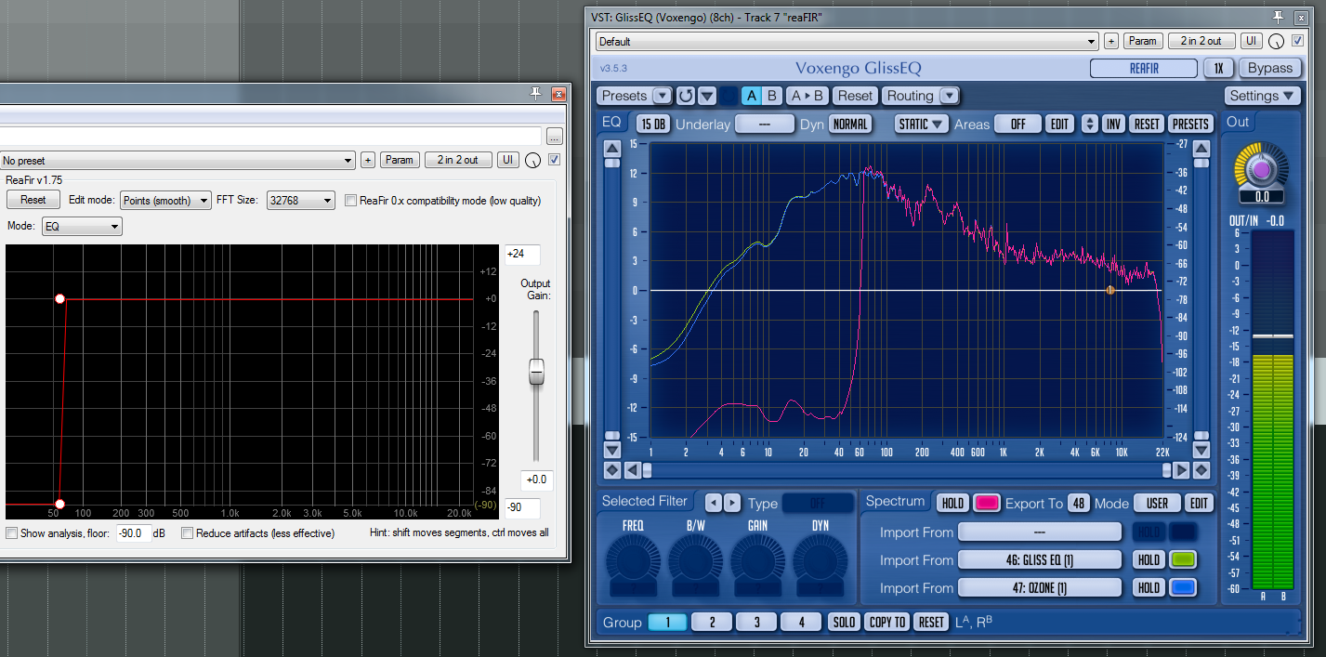Viewport: 1326px width, 657px height.
Task: Click the Param button in GlissEQ window
Action: pos(1143,41)
